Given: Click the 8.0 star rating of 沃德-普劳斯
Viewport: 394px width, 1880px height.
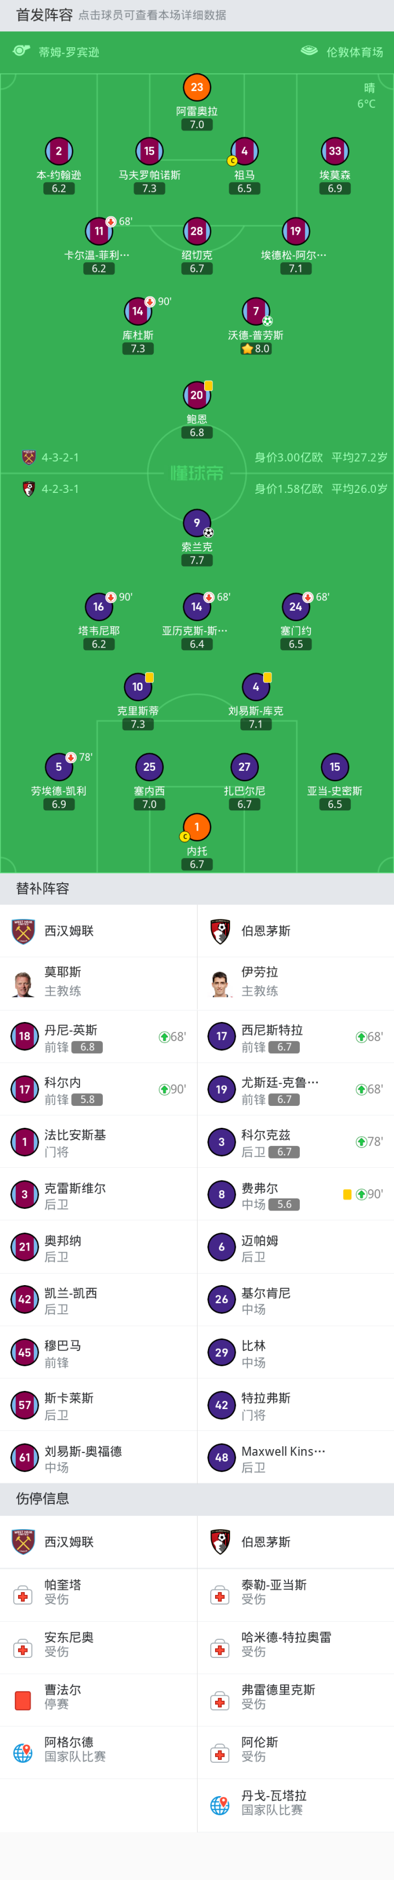Looking at the screenshot, I should coord(256,349).
